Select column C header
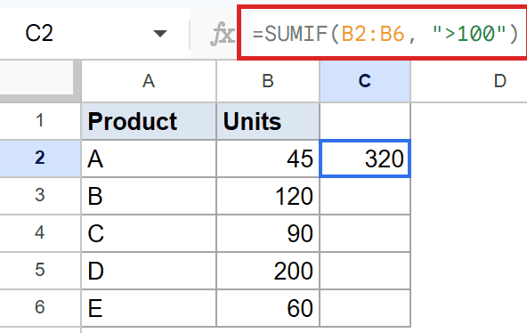The height and width of the screenshot is (333, 527). tap(365, 81)
